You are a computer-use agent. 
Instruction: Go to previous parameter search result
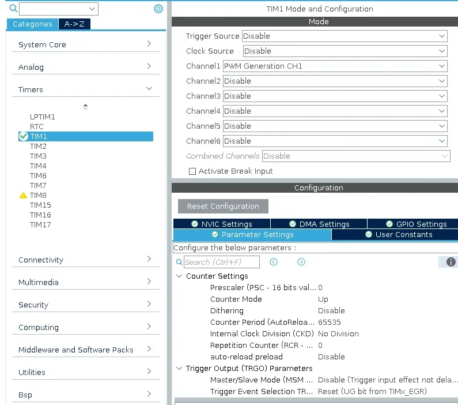tap(274, 262)
